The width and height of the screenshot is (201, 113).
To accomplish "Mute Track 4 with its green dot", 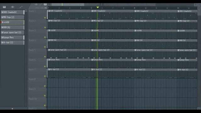I will (x=45, y=47).
